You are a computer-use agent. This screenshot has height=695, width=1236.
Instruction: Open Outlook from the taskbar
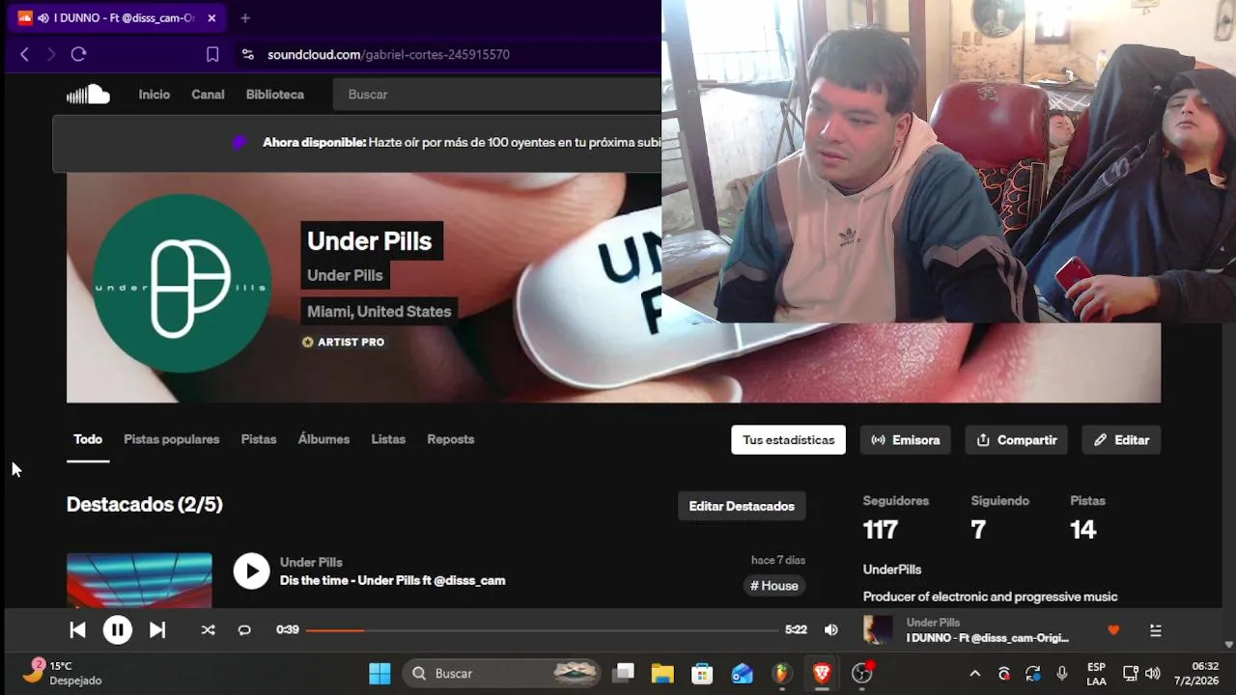742,674
